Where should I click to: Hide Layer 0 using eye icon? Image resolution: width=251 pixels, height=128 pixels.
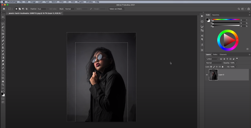207,75
